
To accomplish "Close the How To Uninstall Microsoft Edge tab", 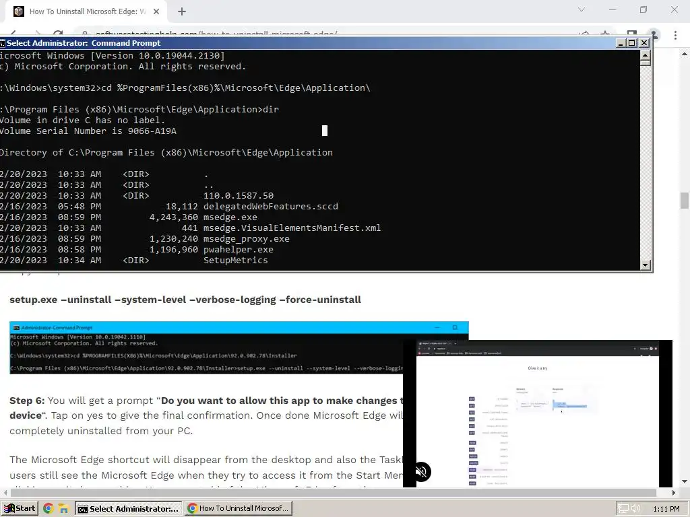I will (156, 11).
